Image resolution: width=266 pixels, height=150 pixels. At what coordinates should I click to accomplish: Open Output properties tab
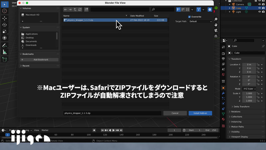click(223, 59)
